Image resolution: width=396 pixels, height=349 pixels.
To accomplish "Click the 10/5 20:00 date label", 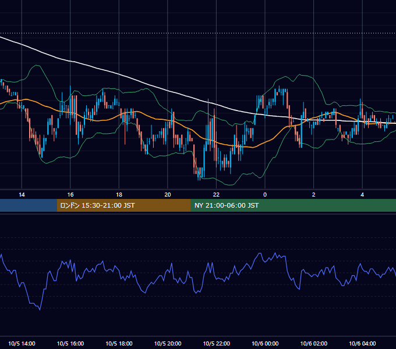I will [168, 343].
